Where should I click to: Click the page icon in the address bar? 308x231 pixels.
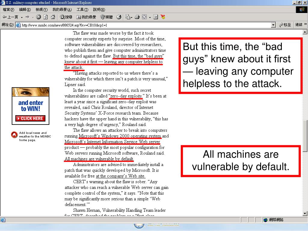pyautogui.click(x=18, y=25)
